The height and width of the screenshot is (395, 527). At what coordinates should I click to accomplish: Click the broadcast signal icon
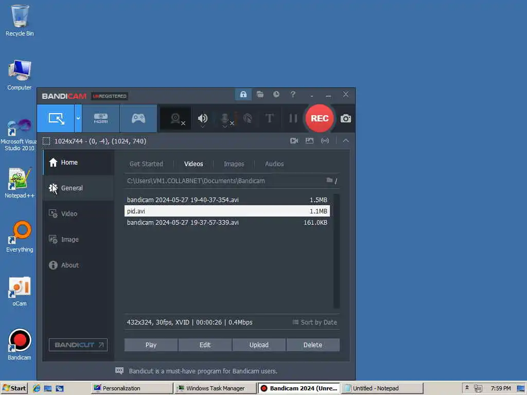pyautogui.click(x=325, y=141)
